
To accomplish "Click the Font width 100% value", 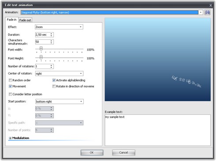I will [x=90, y=50].
